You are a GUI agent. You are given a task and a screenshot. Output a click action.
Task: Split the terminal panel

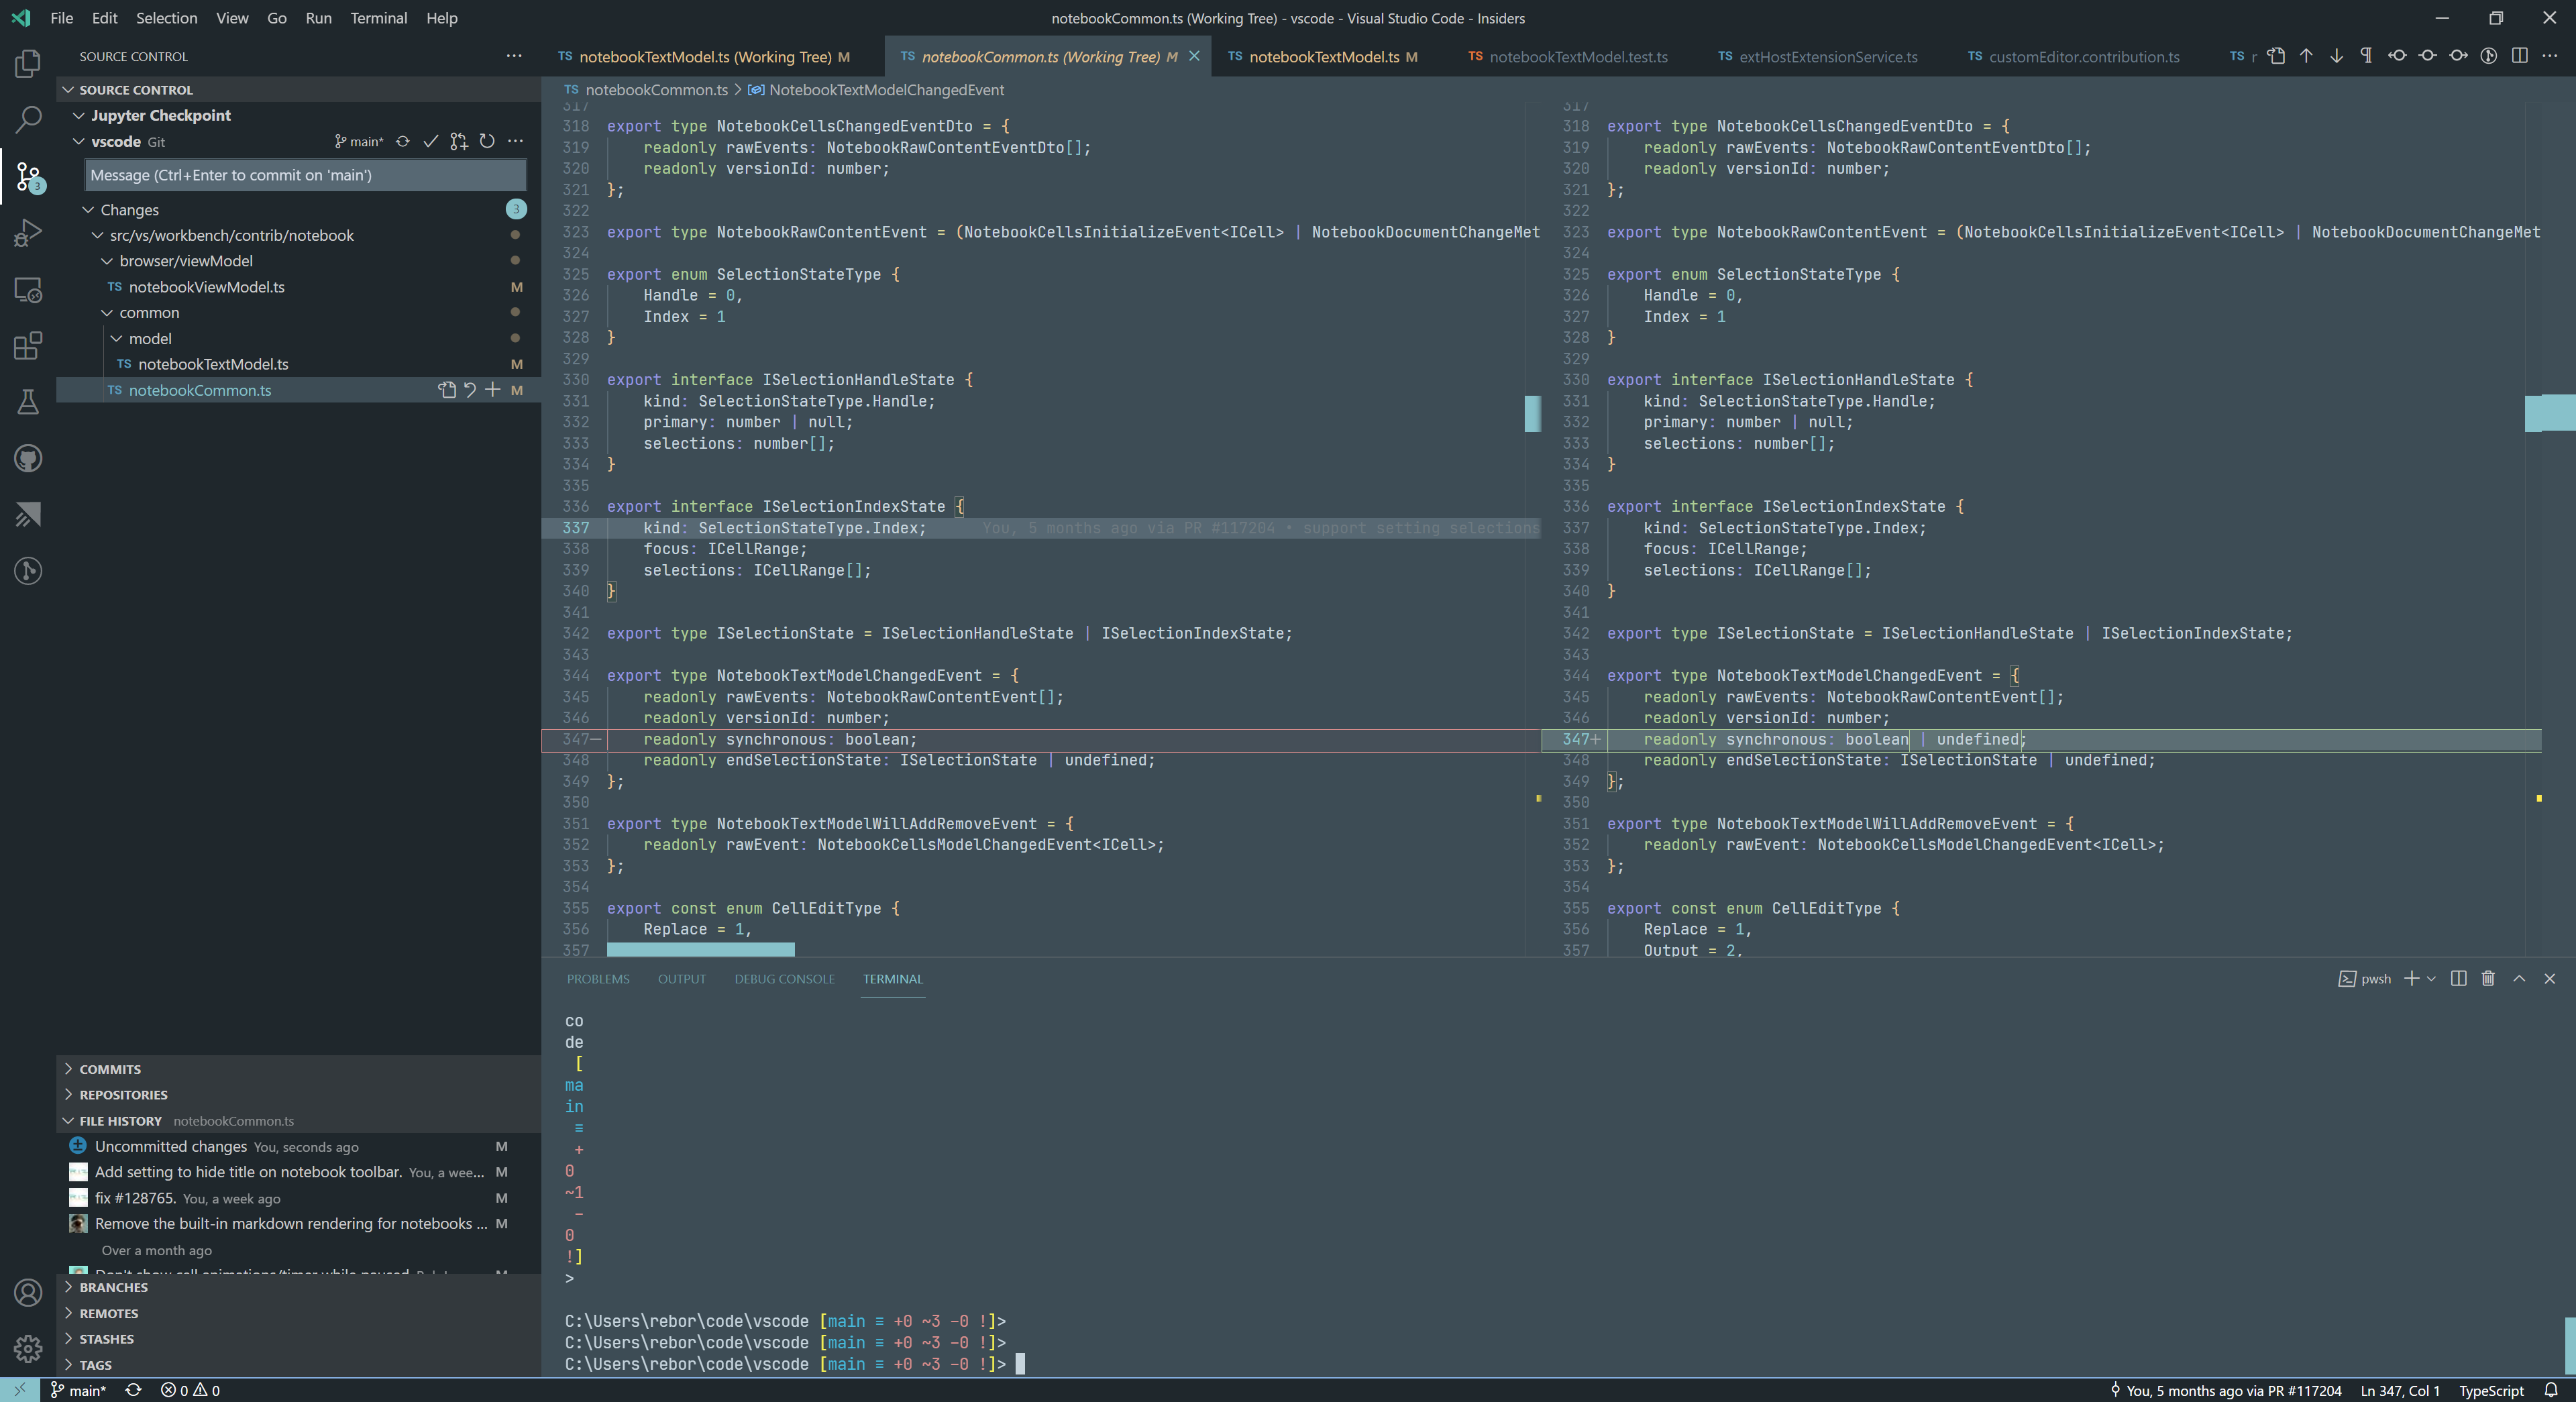click(2458, 979)
